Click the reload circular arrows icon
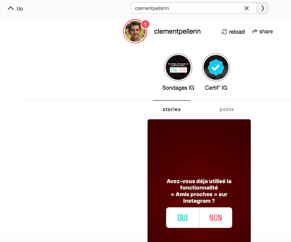This screenshot has width=291, height=242. click(x=224, y=31)
